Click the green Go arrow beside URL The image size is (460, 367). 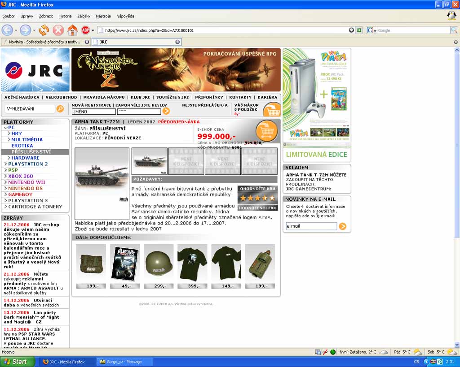click(359, 30)
